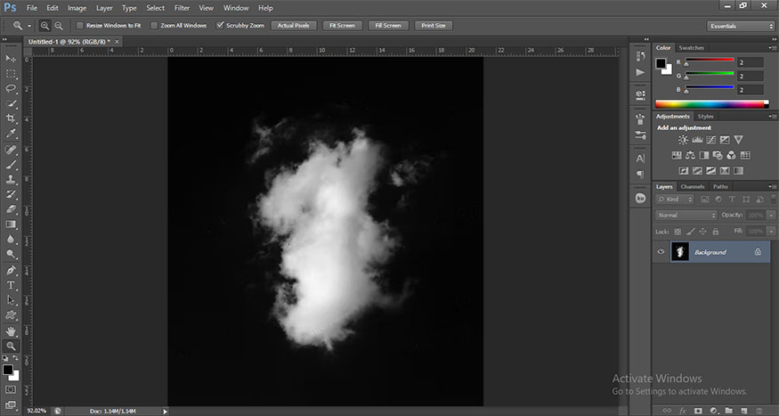Toggle Lock position icon
Viewport: 779px width, 416px height.
point(702,232)
